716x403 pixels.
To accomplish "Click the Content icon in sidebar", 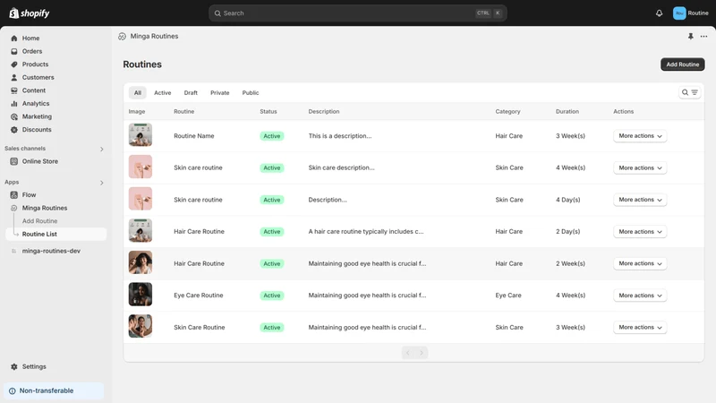I will coord(14,90).
